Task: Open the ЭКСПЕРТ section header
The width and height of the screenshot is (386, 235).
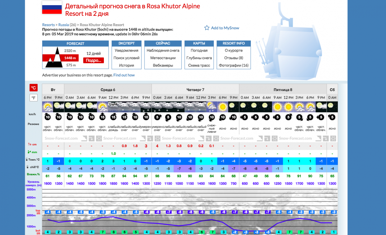Action: (126, 43)
